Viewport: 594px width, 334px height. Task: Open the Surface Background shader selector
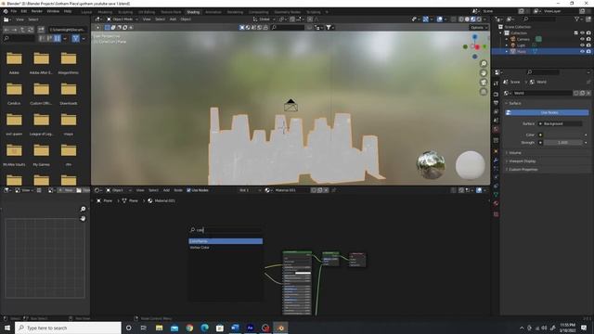point(561,123)
